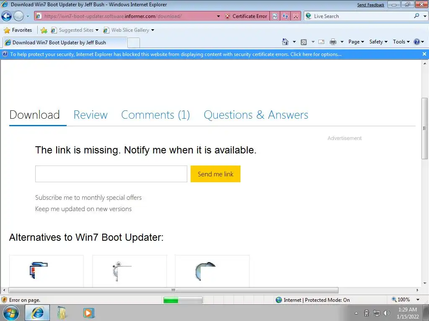429x321 pixels.
Task: Show hidden tray icons arrow
Action: pos(356,313)
